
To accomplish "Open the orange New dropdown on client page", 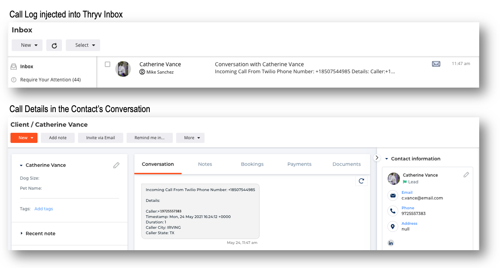I will (24, 138).
